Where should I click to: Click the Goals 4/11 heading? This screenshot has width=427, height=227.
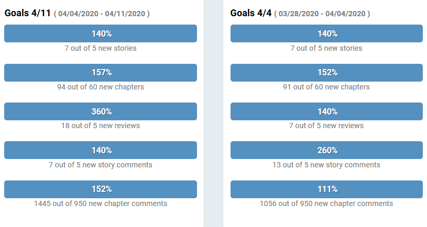point(27,13)
